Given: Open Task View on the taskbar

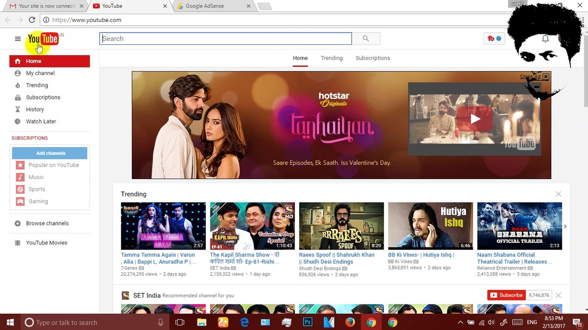Looking at the screenshot, I should point(180,323).
